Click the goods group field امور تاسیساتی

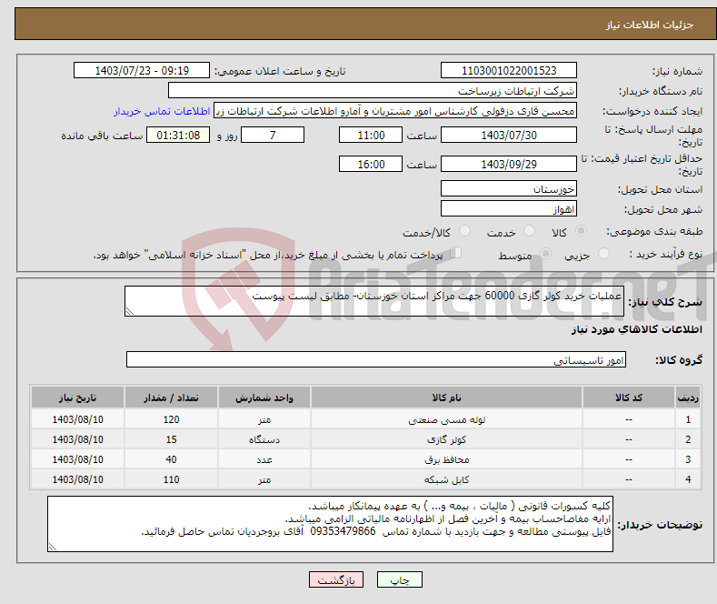[x=376, y=359]
